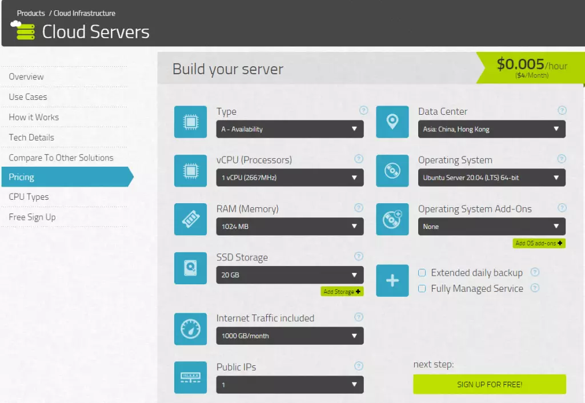Viewport: 585px width, 403px height.
Task: Enable Fully Managed Service checkbox
Action: point(422,288)
